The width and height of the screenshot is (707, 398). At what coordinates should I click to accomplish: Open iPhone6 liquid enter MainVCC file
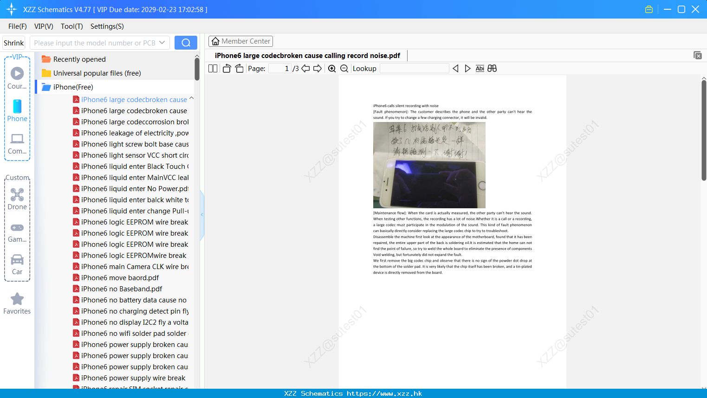click(131, 178)
